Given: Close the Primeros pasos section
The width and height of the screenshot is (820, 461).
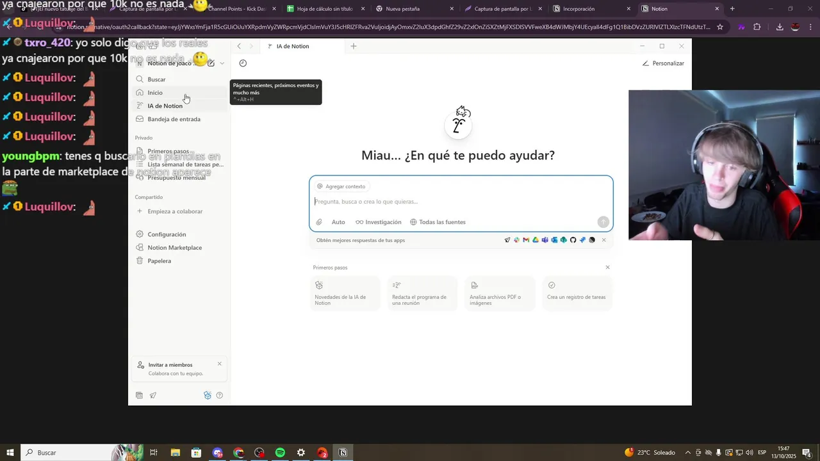Looking at the screenshot, I should [608, 268].
